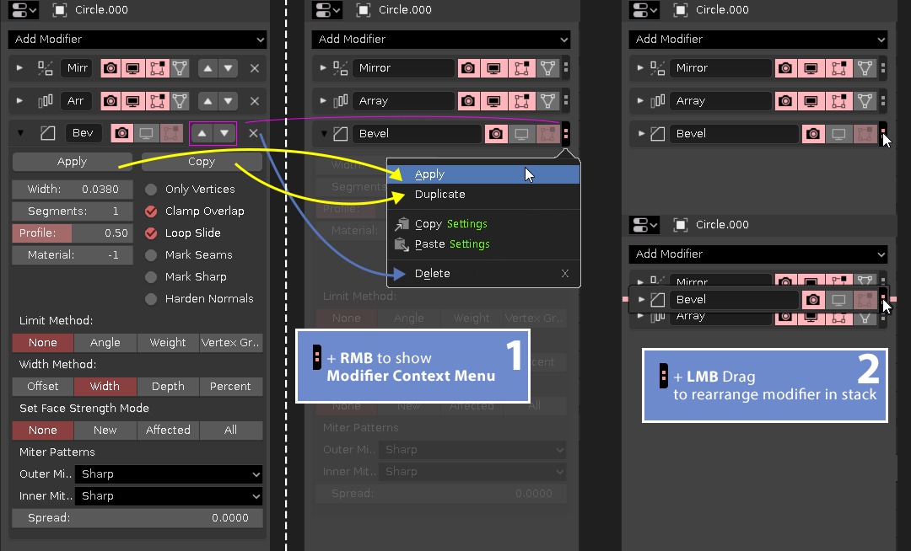Collapse the Bev modifier in left panel
The width and height of the screenshot is (911, 551).
pyautogui.click(x=21, y=133)
